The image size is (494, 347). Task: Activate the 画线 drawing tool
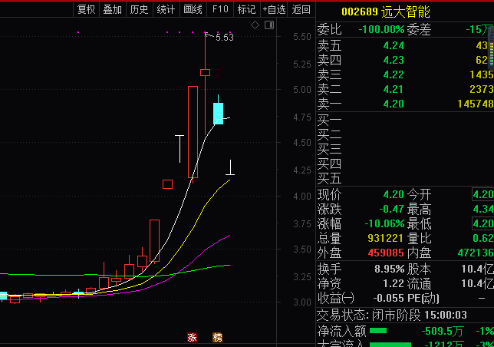tap(193, 9)
